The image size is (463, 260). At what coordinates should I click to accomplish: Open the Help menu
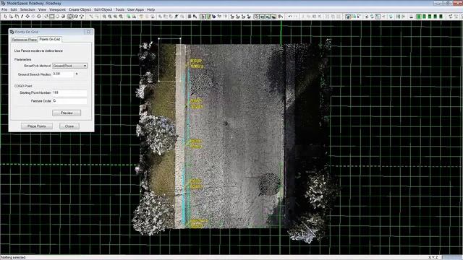click(151, 9)
